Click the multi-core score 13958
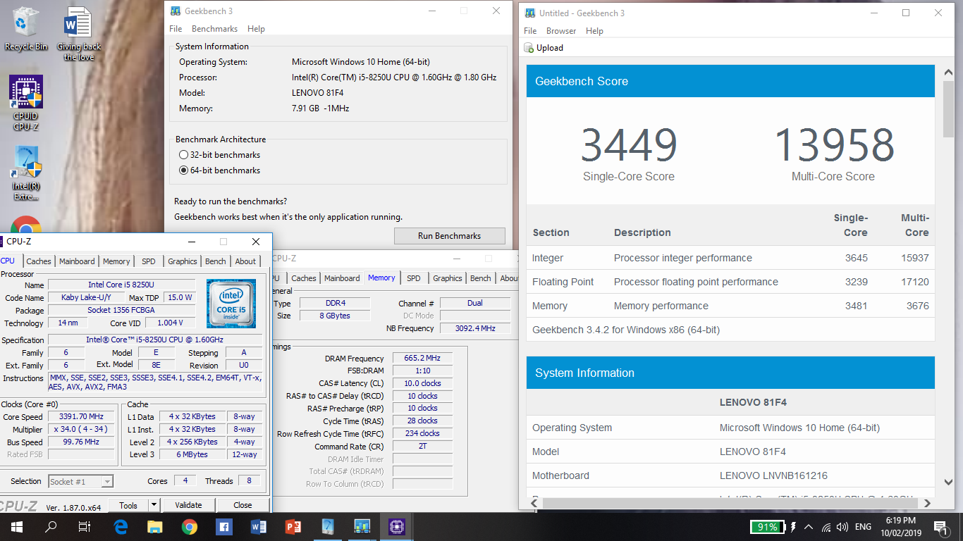The height and width of the screenshot is (541, 963). (x=834, y=144)
